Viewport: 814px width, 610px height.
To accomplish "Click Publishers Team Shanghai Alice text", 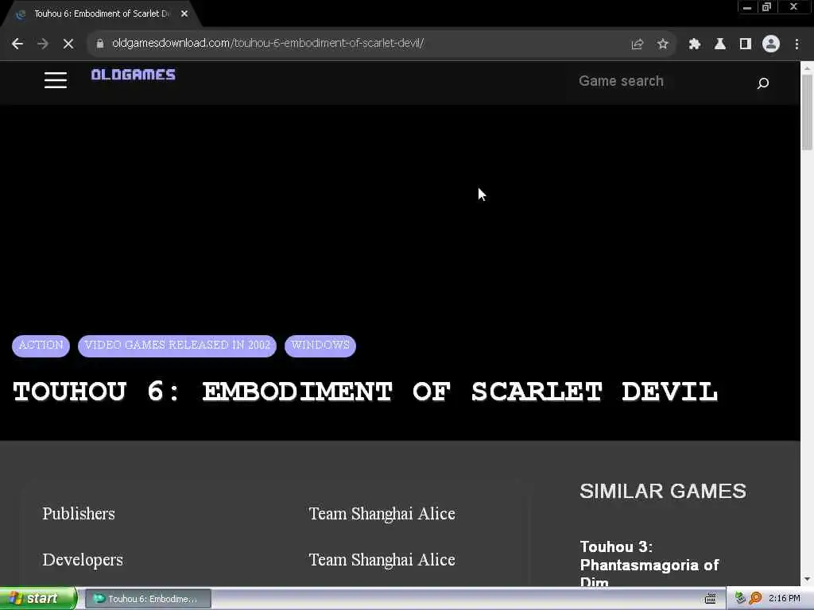I will [382, 514].
